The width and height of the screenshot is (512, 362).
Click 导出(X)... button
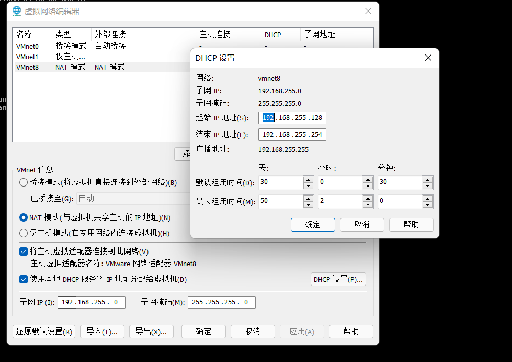[151, 332]
